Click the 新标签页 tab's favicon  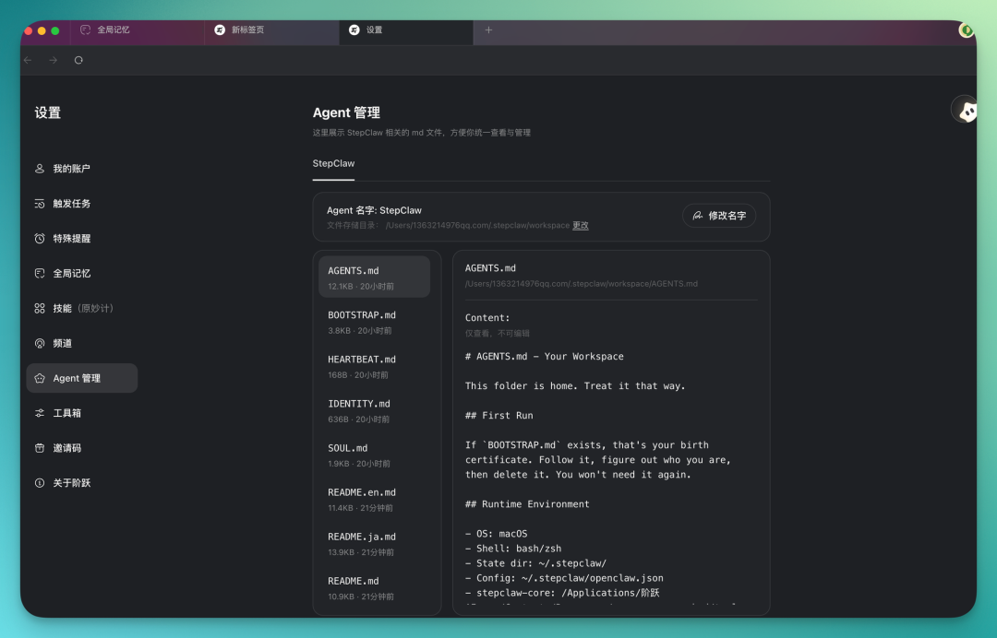pos(220,30)
